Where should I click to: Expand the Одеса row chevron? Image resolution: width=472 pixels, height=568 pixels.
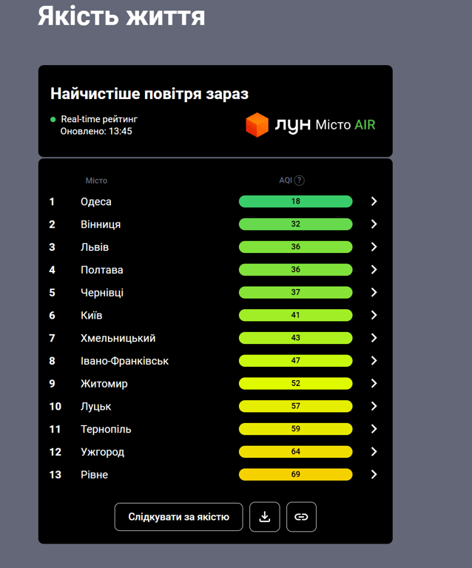(x=374, y=201)
